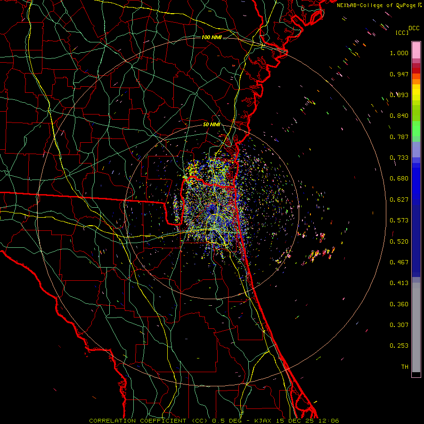424x424 pixels.
Task: Click the [CC] units label
Action: [x=402, y=33]
